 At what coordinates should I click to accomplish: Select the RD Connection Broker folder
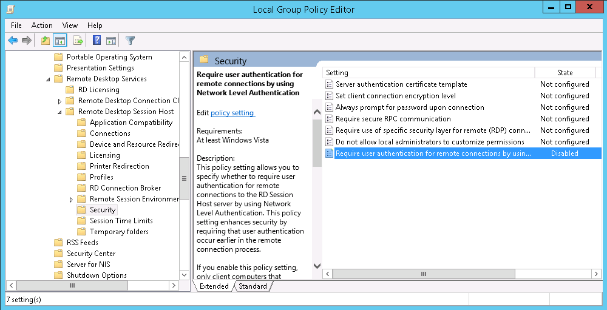pyautogui.click(x=126, y=188)
